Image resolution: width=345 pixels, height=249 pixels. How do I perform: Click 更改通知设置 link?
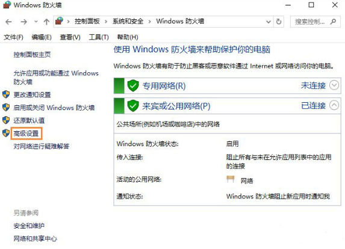click(x=32, y=94)
